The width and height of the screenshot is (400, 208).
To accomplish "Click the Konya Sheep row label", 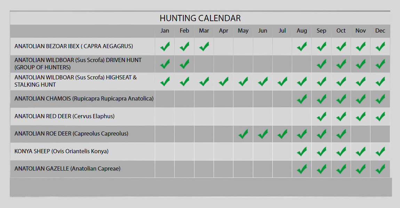I will pos(62,151).
